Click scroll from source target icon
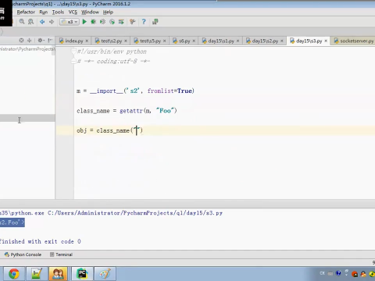This screenshot has width=375, height=281. coord(21,41)
